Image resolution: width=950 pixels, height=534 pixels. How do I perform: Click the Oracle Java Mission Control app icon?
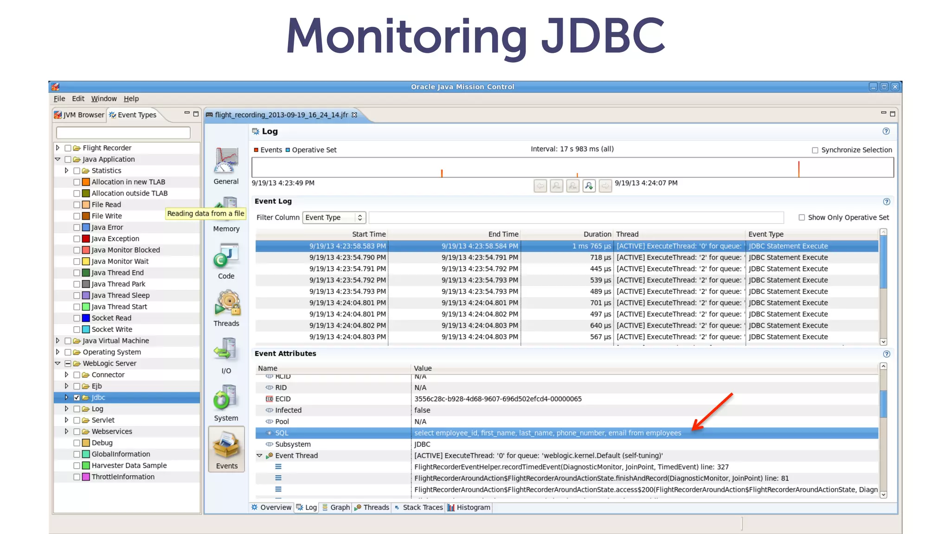pos(56,87)
